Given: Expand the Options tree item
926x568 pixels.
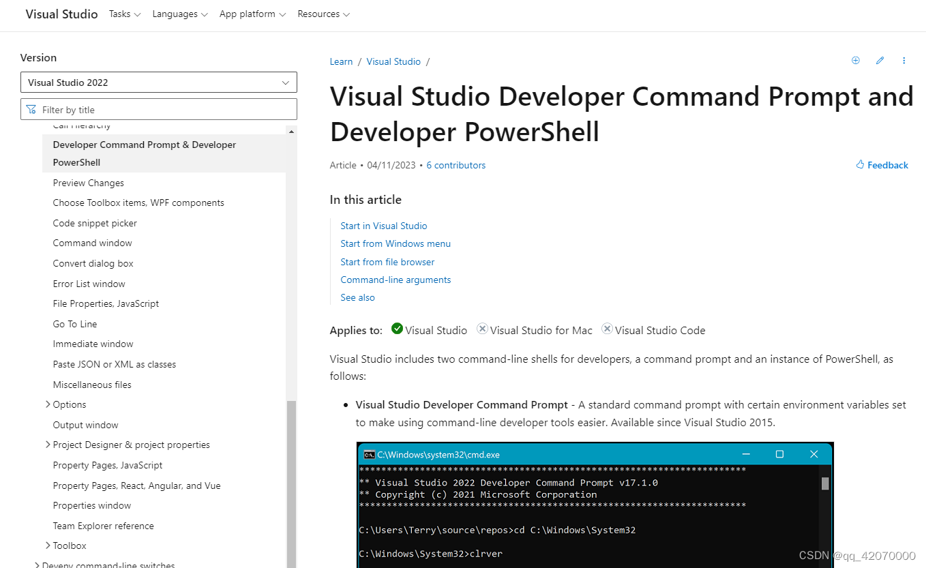Looking at the screenshot, I should tap(47, 404).
